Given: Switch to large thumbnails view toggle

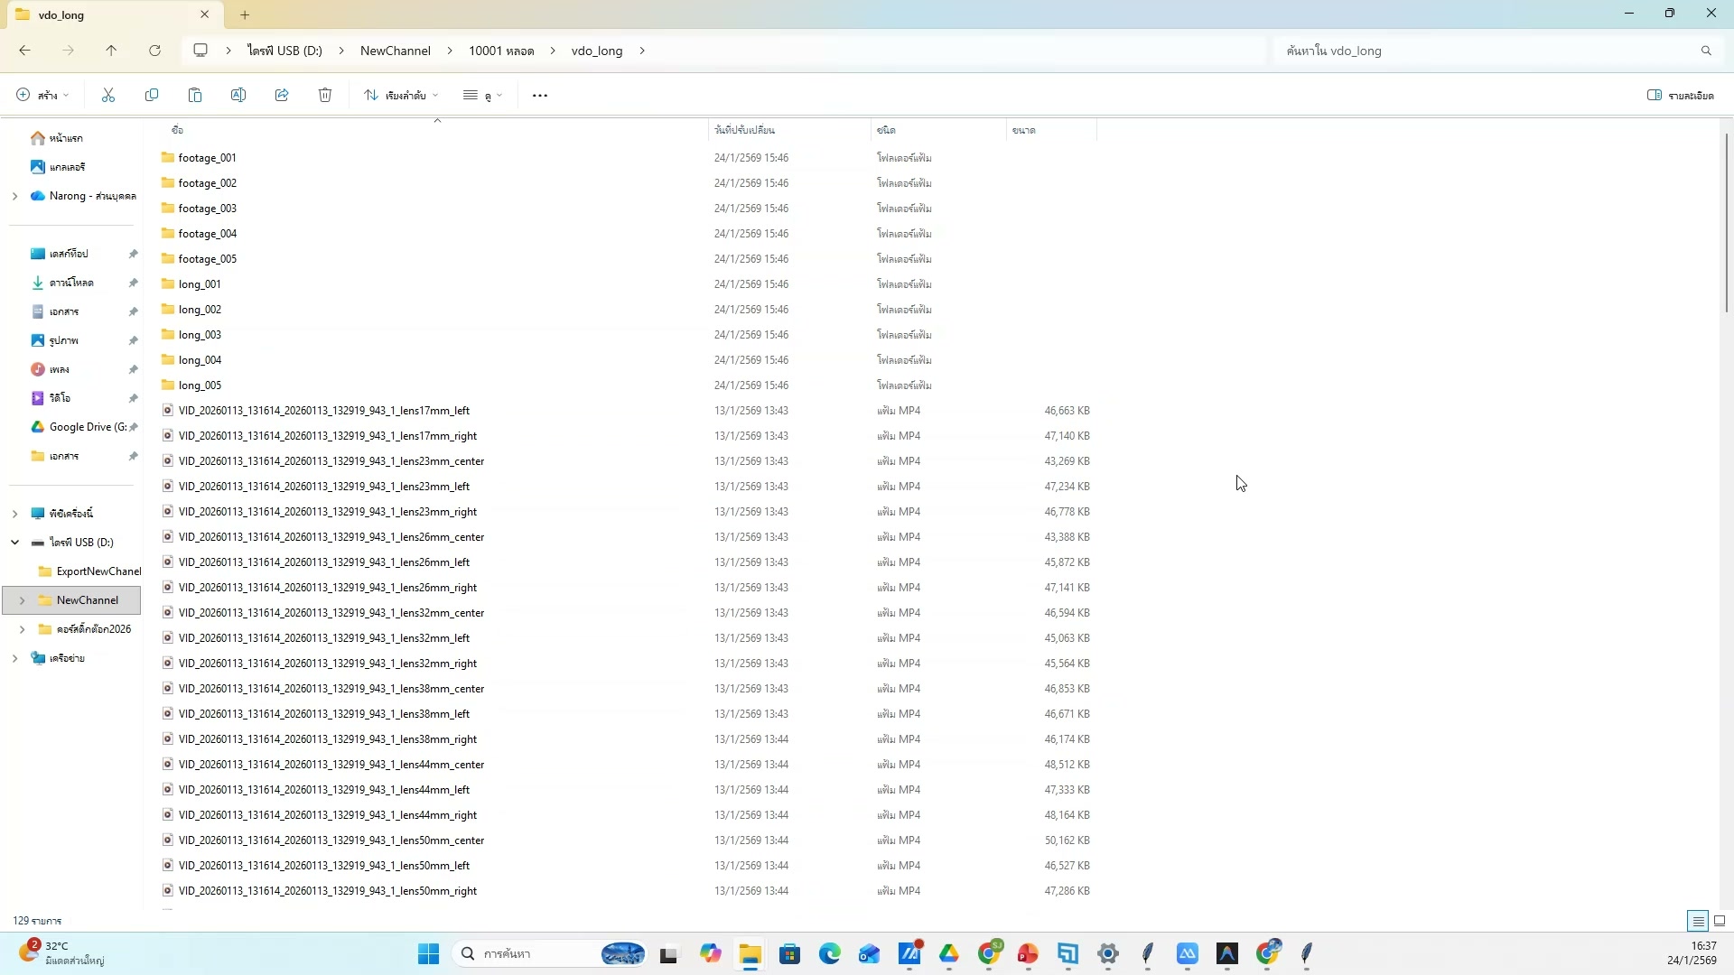Looking at the screenshot, I should (x=1720, y=921).
